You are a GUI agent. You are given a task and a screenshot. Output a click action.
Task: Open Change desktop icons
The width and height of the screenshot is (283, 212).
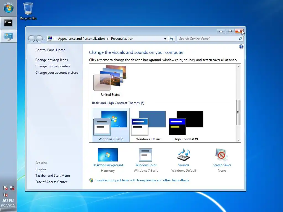coord(52,60)
